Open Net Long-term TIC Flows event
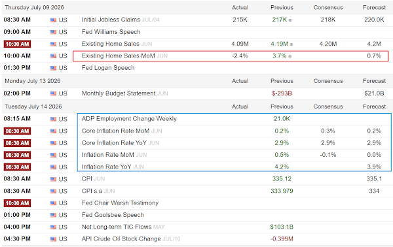Screen dimensions: 393x247 (x=117, y=227)
